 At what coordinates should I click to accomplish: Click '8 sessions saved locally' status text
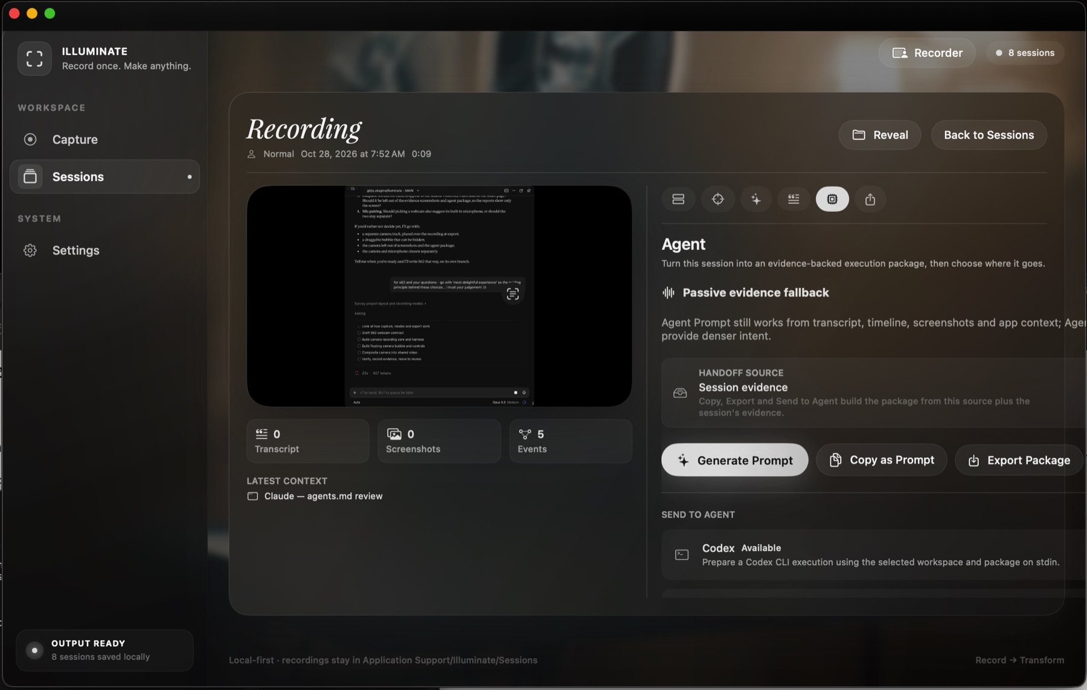[100, 657]
